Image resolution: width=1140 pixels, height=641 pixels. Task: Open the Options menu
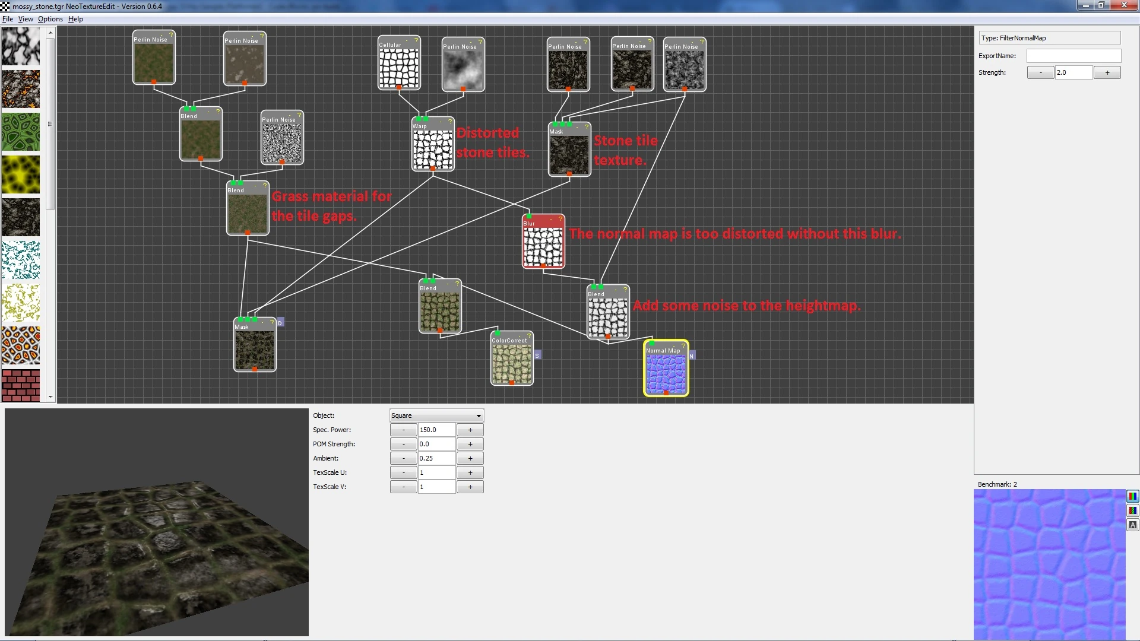tap(50, 19)
